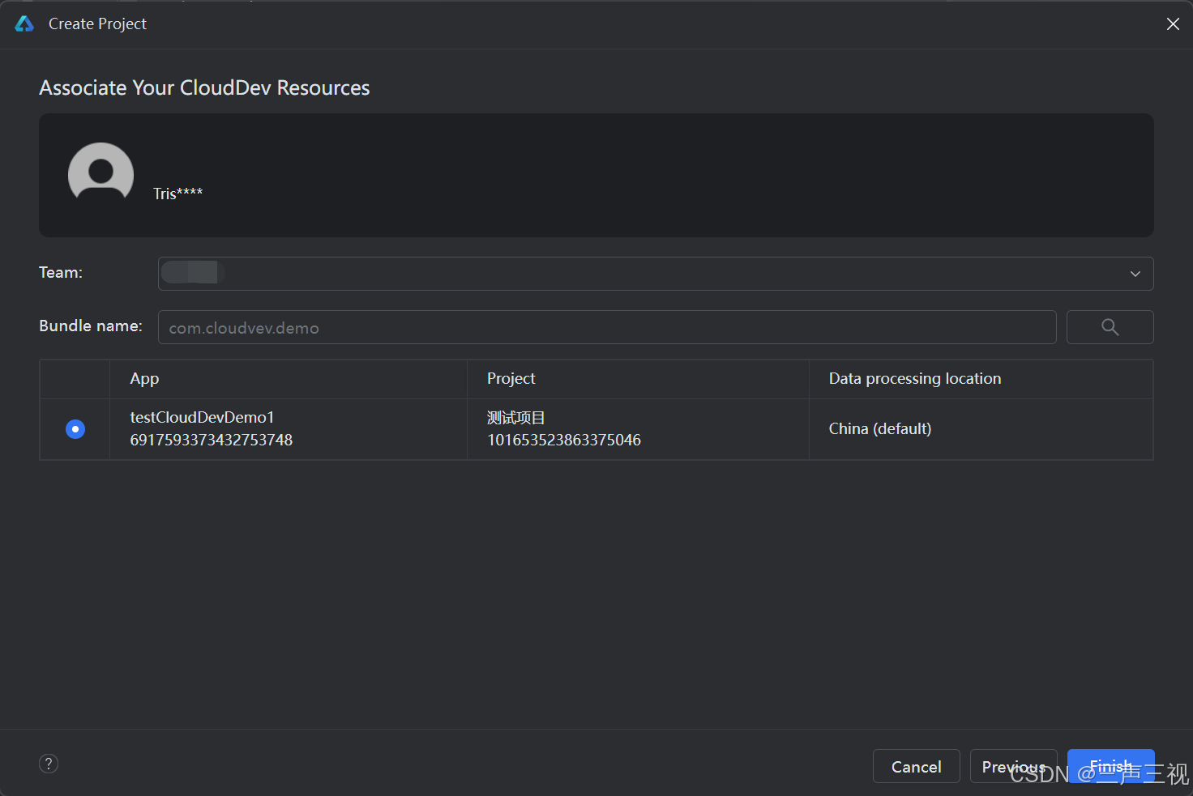The image size is (1193, 796).
Task: Click the Team label
Action: coord(61,273)
